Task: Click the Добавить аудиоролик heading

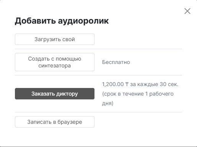Action: pyautogui.click(x=62, y=21)
